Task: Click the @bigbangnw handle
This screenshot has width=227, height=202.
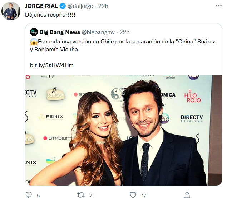Action: coord(98,32)
